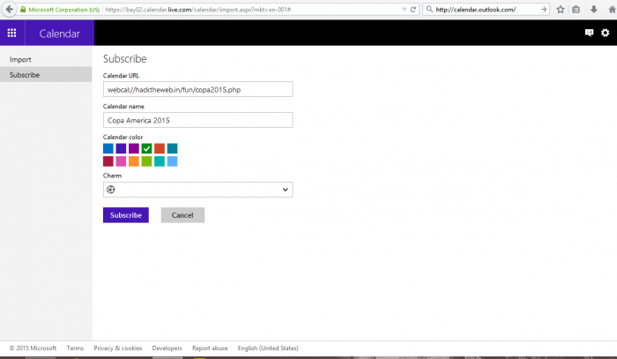Pick the turquoise calendar color
The width and height of the screenshot is (617, 359).
pos(160,161)
